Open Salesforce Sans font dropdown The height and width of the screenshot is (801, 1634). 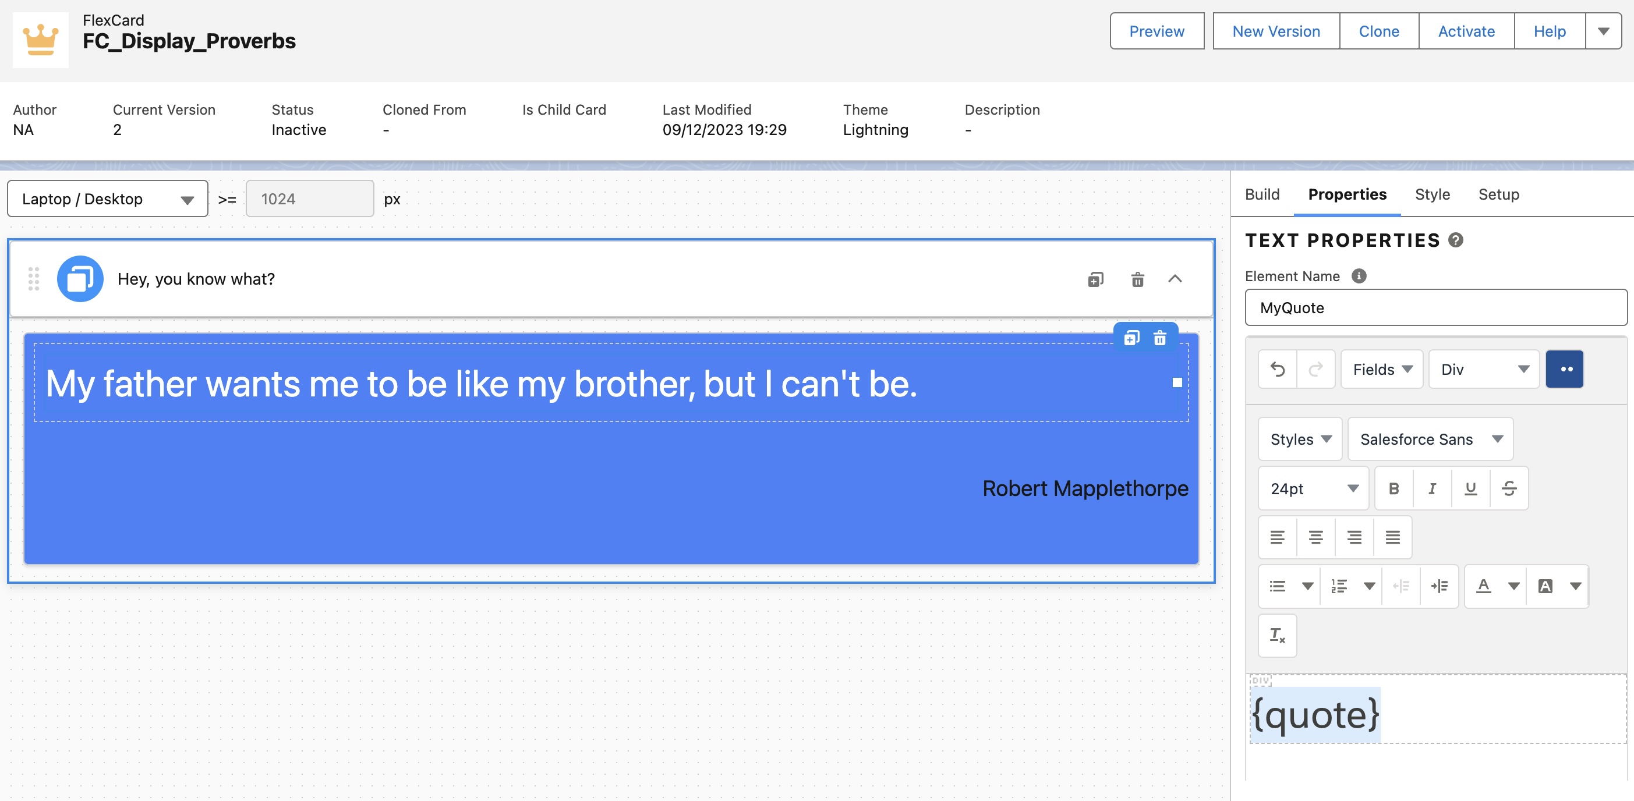(x=1430, y=439)
